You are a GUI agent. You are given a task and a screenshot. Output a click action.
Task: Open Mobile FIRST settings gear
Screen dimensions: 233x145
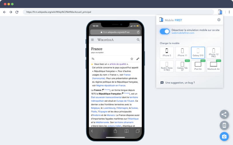(219, 20)
